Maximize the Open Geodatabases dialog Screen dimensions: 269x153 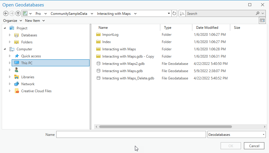click(x=250, y=5)
